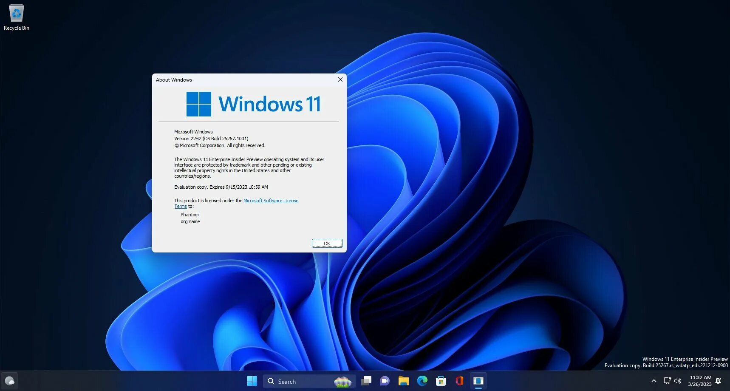Close the About Windows dialog
Screen dimensions: 730x391
pyautogui.click(x=340, y=79)
